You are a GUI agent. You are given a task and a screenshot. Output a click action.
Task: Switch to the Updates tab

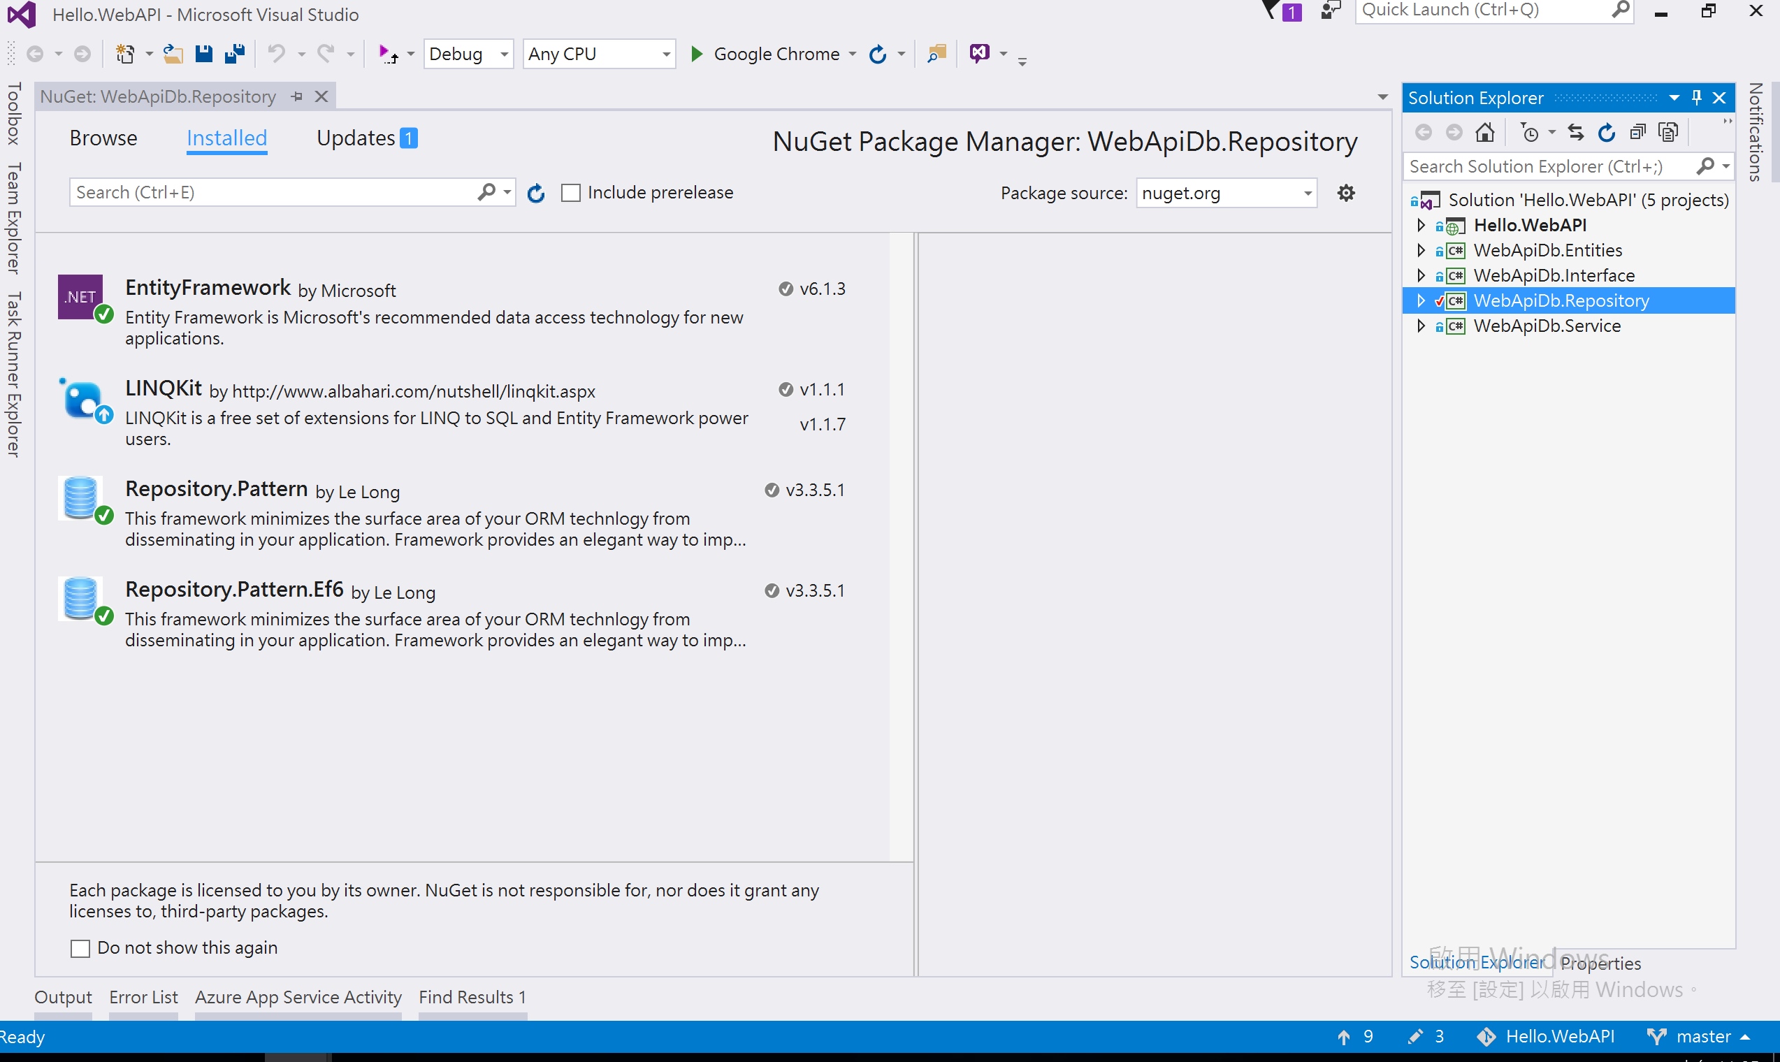pyautogui.click(x=366, y=138)
